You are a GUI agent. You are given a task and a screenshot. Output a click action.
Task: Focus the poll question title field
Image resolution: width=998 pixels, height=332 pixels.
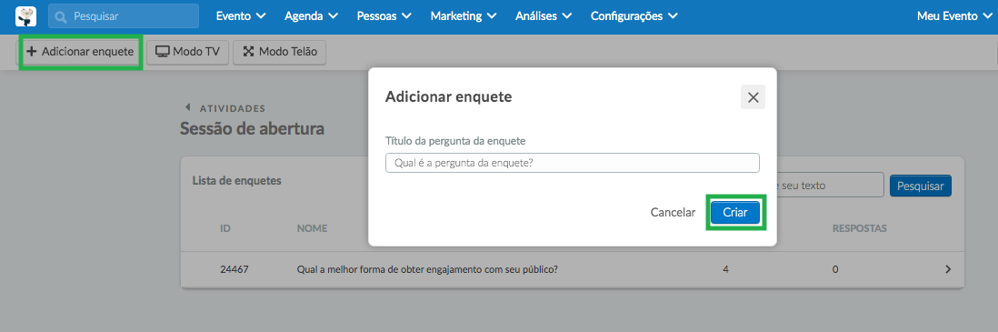click(573, 163)
